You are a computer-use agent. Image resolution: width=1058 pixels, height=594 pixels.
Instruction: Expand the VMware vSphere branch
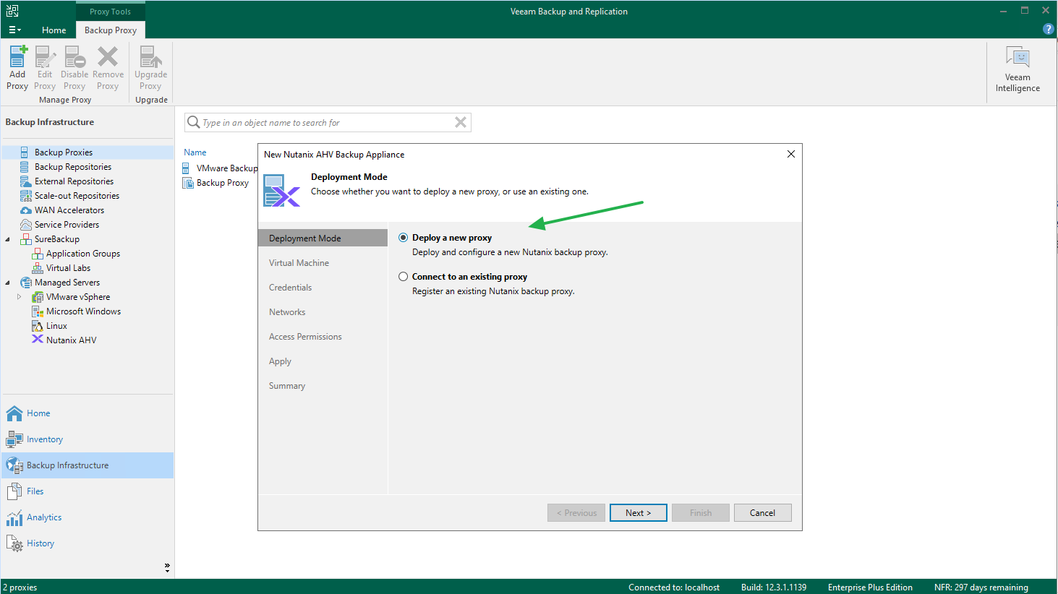tap(20, 297)
